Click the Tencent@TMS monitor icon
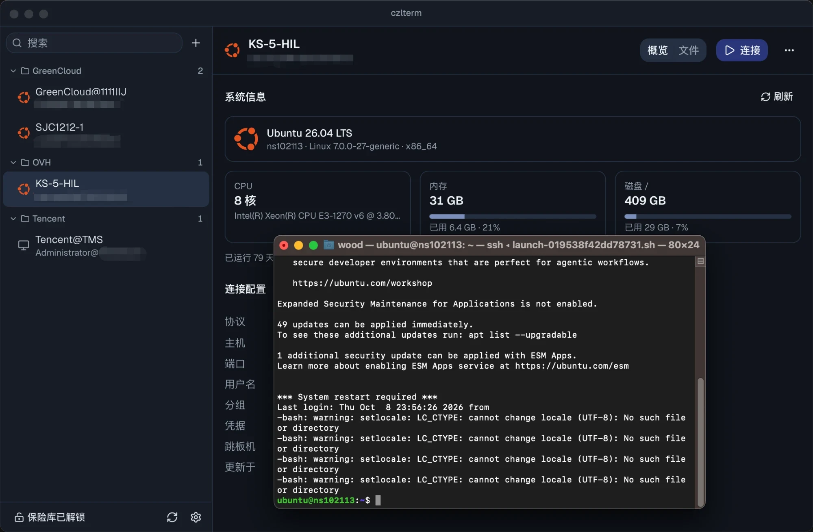 [x=24, y=245]
